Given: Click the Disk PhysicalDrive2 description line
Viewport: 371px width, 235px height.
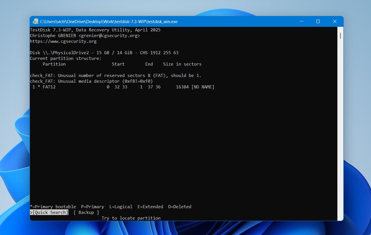Looking at the screenshot, I should click(x=104, y=52).
